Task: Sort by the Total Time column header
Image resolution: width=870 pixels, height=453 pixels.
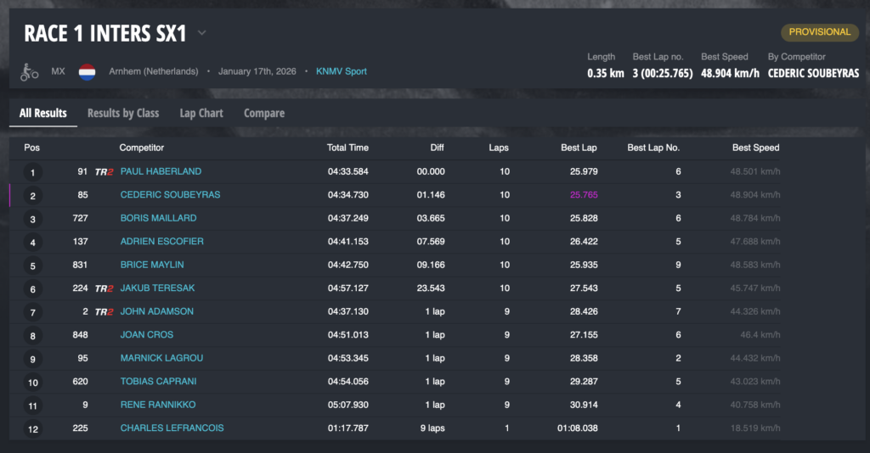Action: coord(347,148)
